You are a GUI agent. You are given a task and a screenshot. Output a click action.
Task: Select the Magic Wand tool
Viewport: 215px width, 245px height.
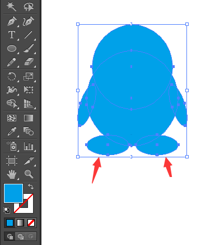[12, 7]
